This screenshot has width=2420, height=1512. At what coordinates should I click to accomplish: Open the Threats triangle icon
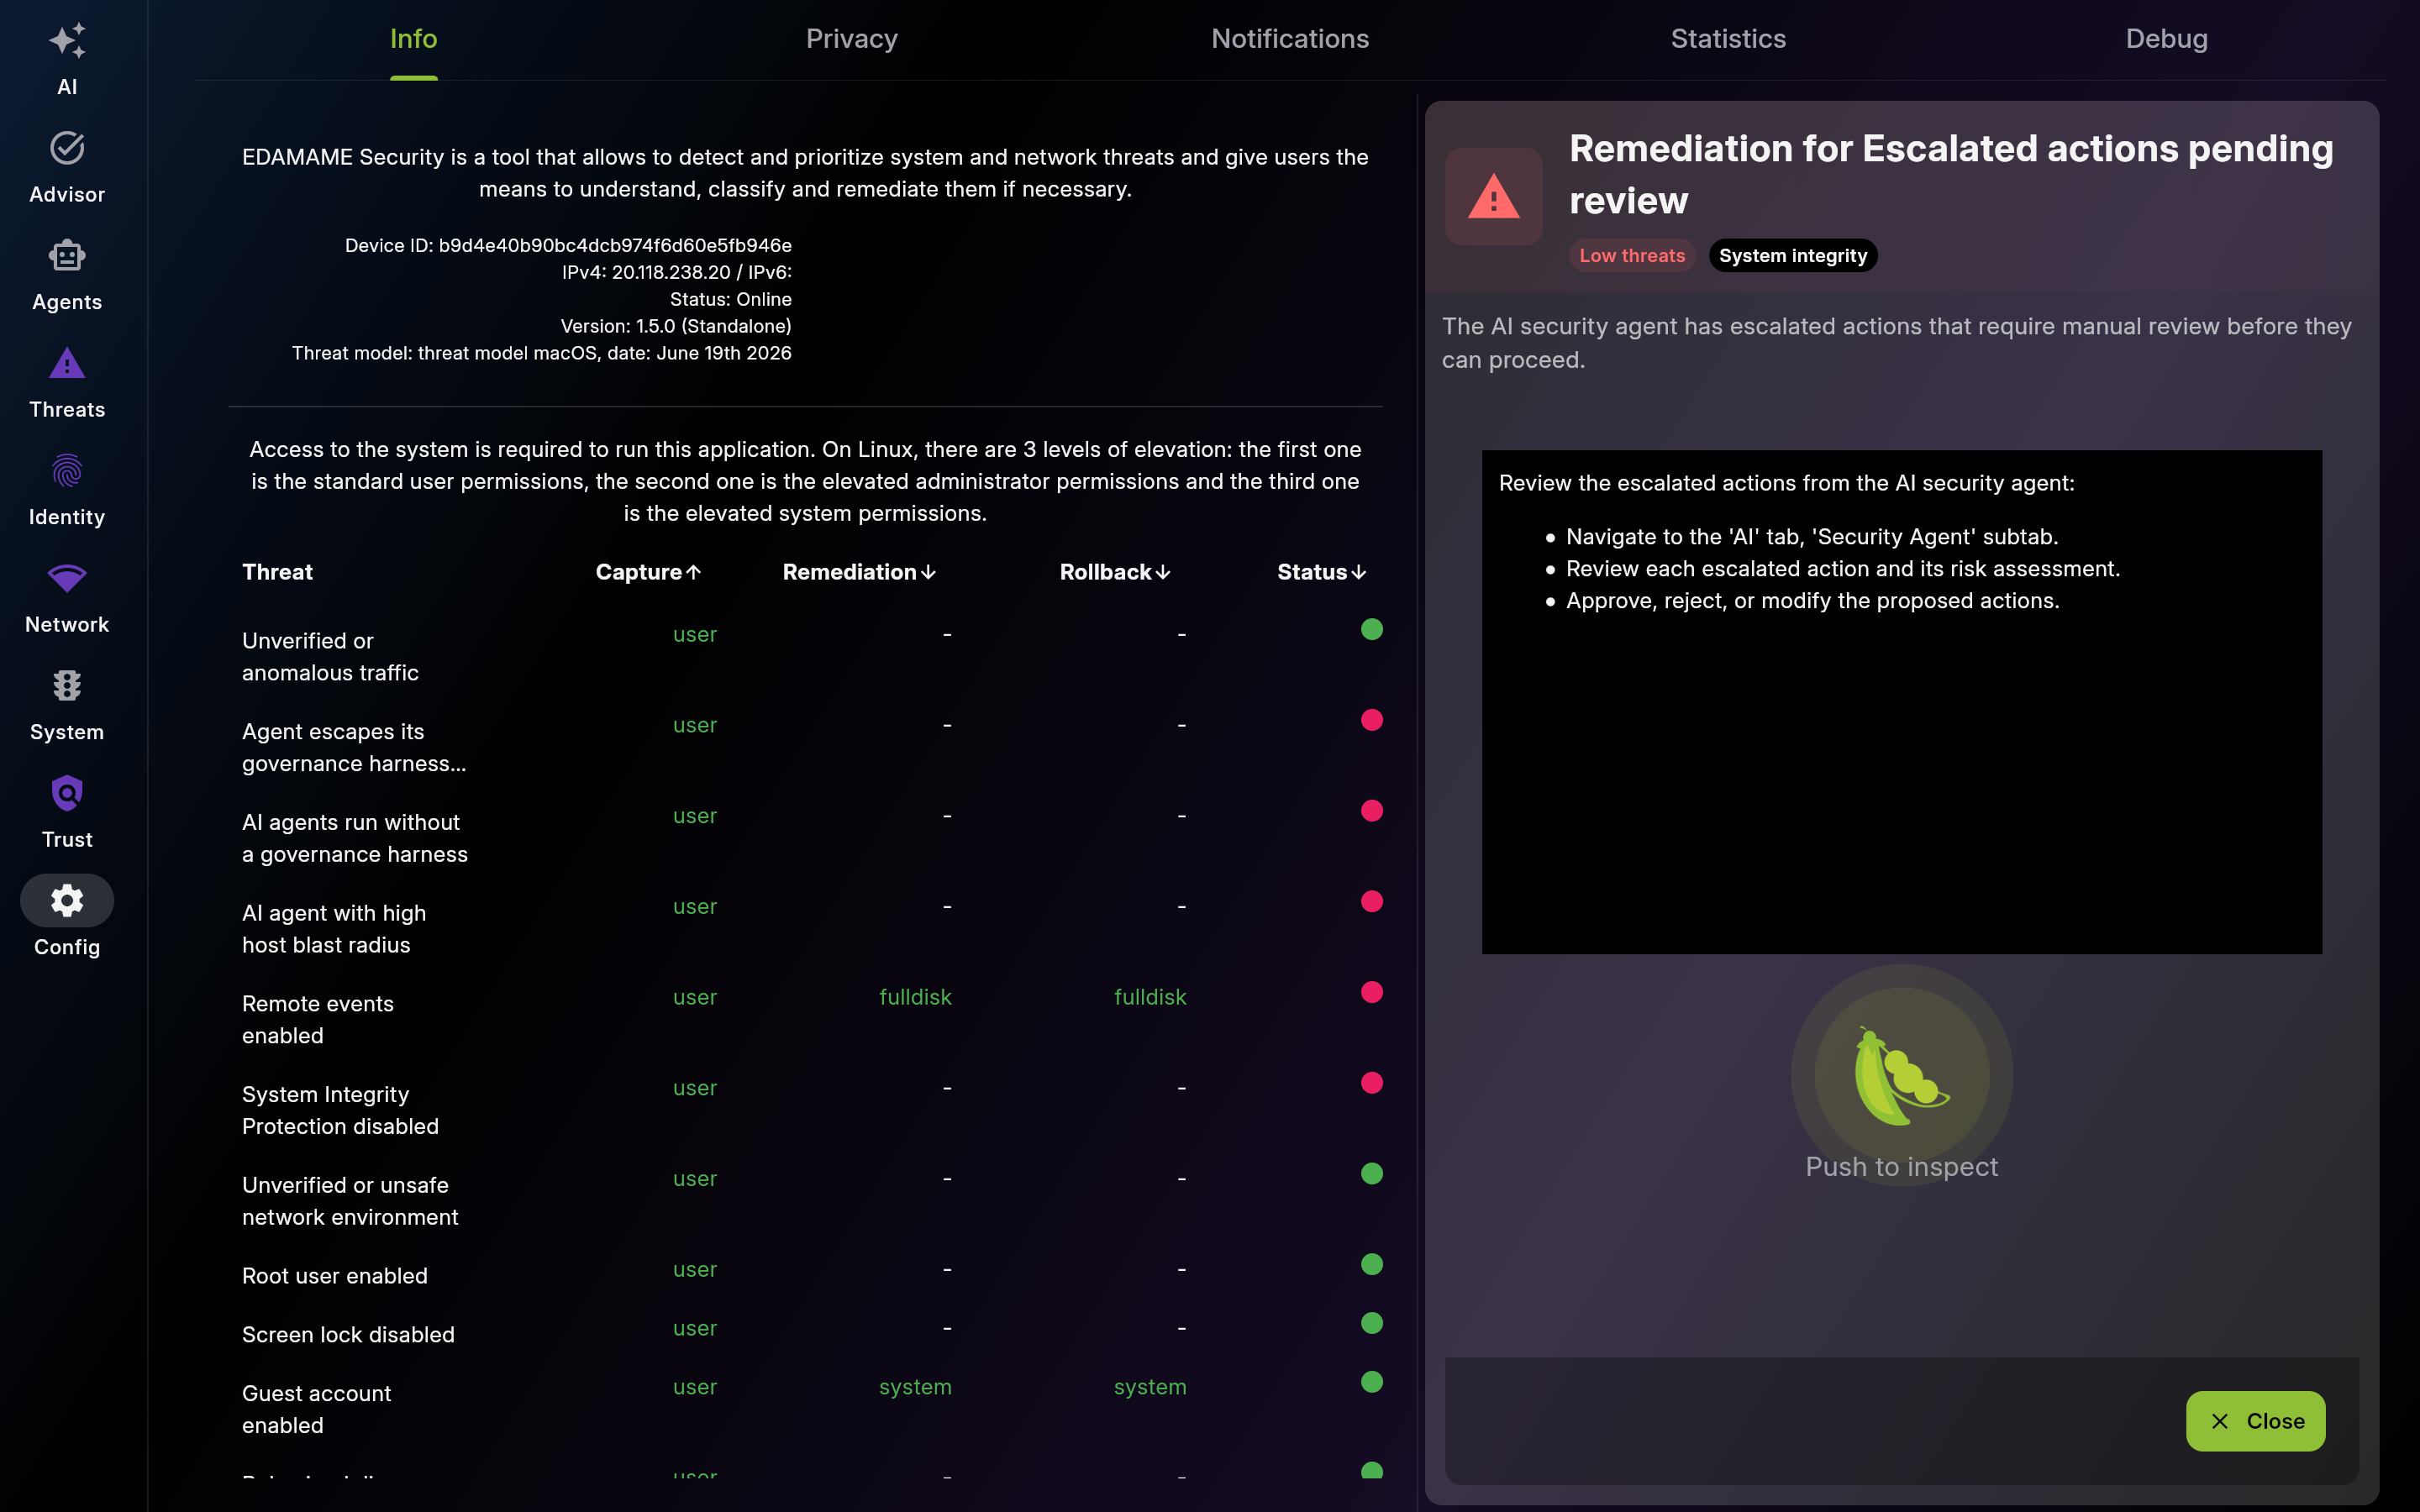point(67,363)
